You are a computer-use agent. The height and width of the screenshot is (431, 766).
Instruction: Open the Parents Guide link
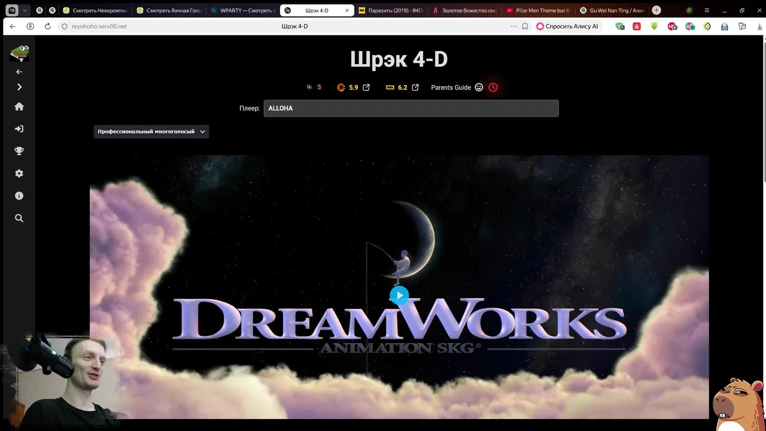pos(451,87)
